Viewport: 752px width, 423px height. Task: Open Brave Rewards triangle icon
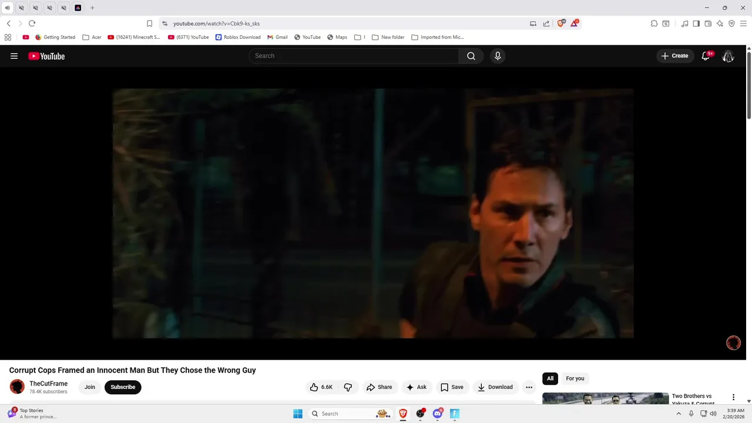tap(575, 23)
